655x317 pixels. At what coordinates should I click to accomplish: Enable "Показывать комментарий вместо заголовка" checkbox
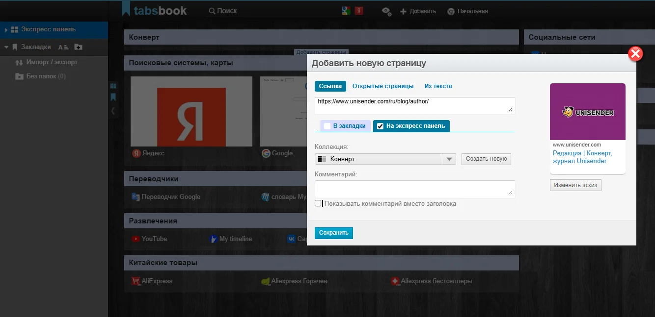(318, 203)
